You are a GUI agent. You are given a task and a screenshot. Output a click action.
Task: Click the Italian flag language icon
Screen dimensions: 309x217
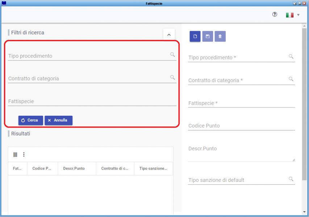(290, 15)
